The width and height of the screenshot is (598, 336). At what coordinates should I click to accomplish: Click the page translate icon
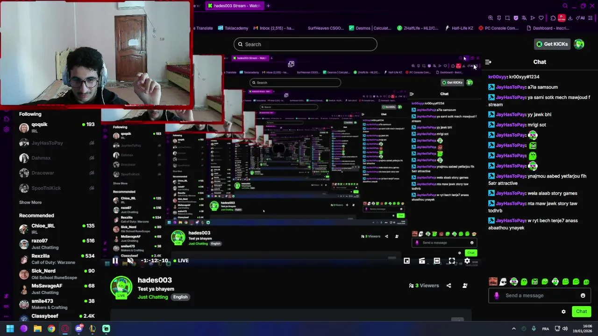[x=524, y=18]
